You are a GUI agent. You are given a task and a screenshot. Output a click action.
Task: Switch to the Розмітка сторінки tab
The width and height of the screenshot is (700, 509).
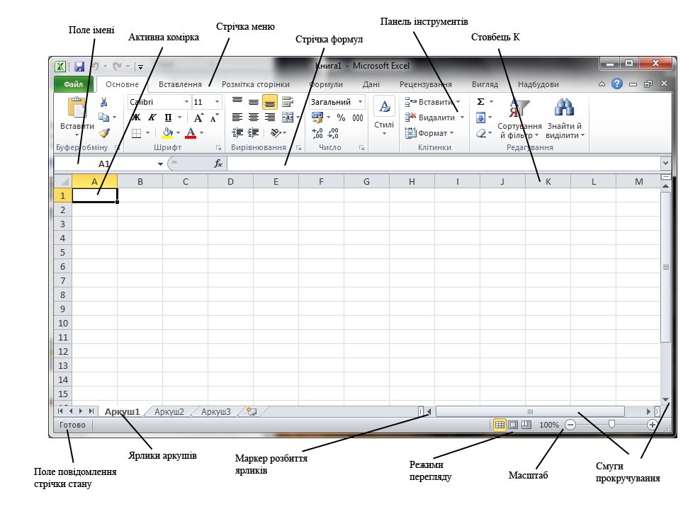255,84
